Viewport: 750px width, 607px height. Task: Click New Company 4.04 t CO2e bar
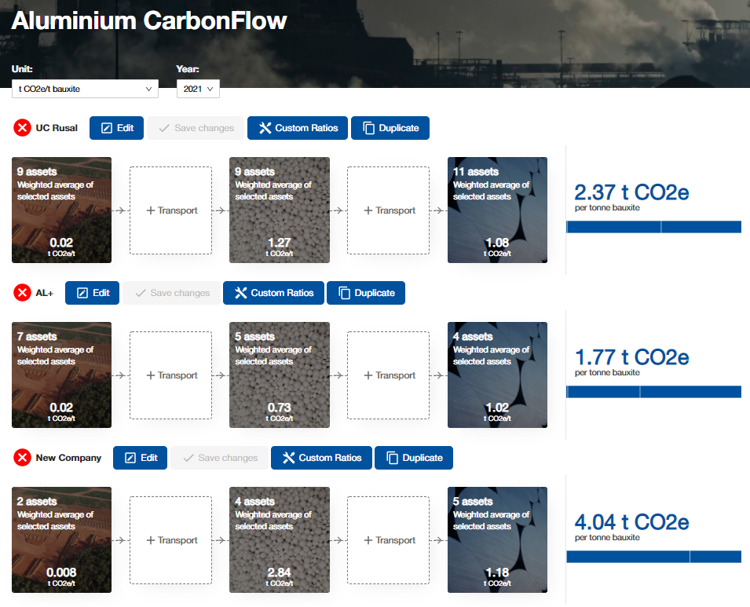click(x=653, y=557)
